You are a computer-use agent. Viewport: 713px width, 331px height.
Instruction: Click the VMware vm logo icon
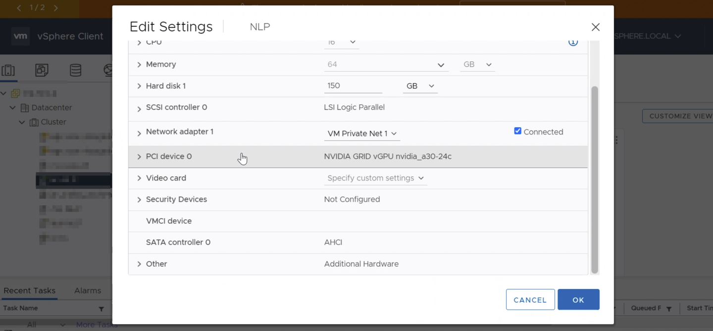20,36
